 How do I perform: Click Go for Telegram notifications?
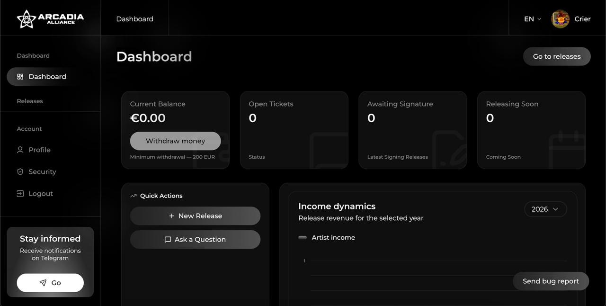(x=50, y=283)
